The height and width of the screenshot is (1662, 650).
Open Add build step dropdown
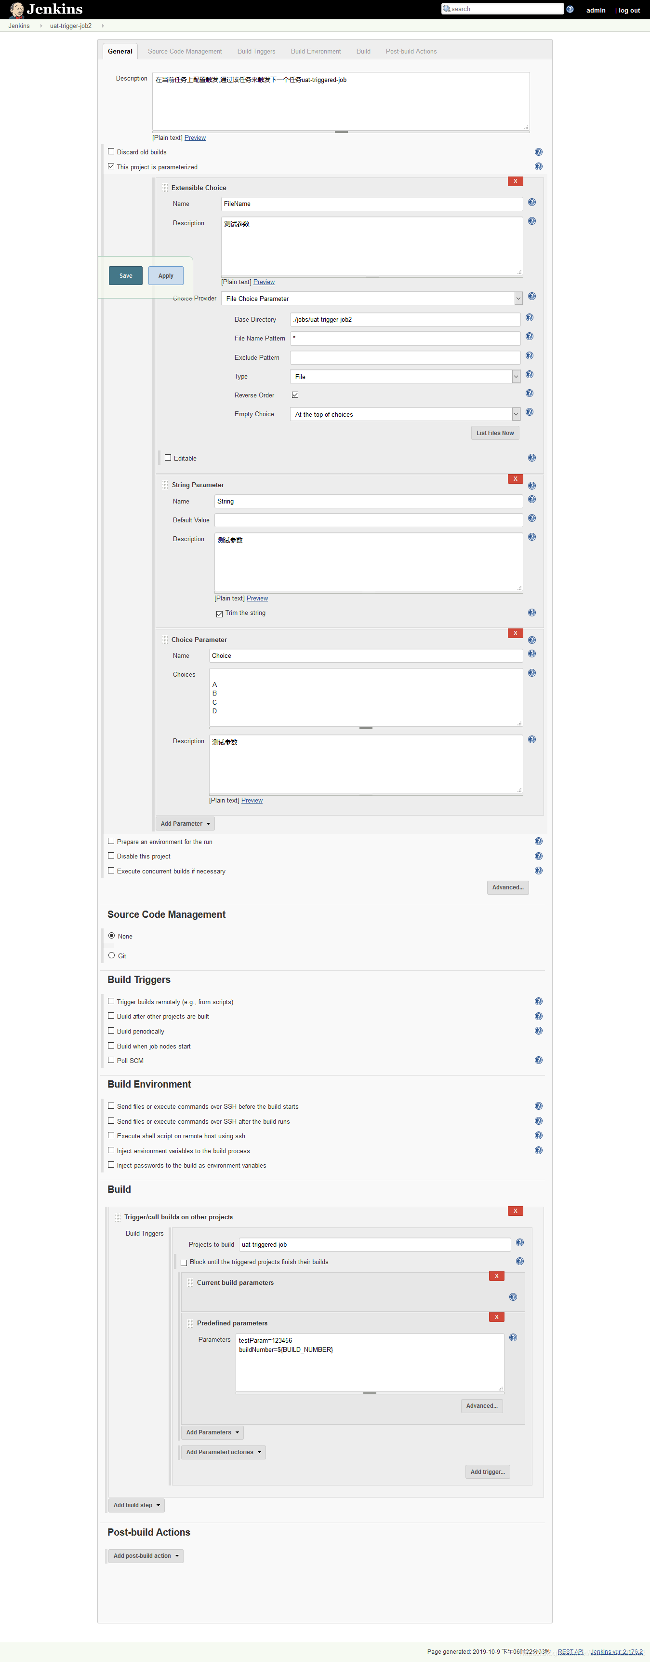click(x=137, y=1505)
